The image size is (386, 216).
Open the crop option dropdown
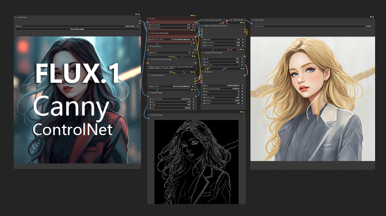click(172, 108)
